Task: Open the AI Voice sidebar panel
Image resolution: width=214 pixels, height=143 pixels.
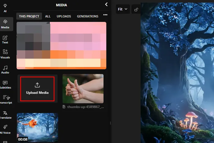Action: (x=5, y=130)
